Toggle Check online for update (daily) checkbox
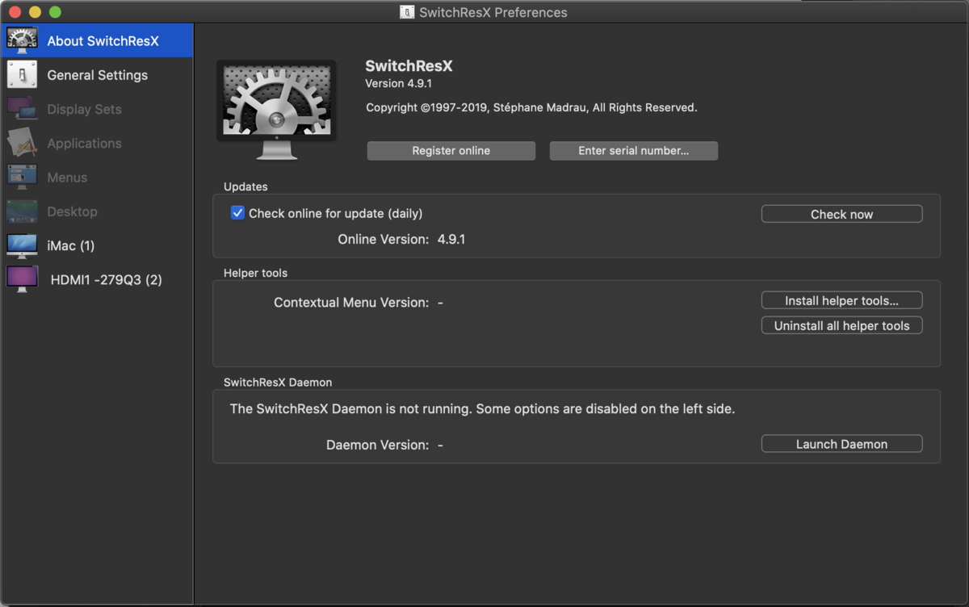Viewport: 969px width, 607px height. click(237, 213)
